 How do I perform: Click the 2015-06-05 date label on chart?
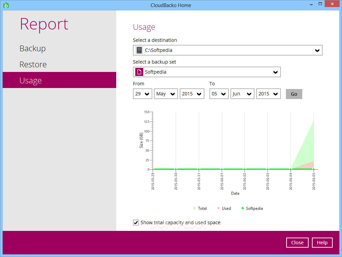(314, 181)
